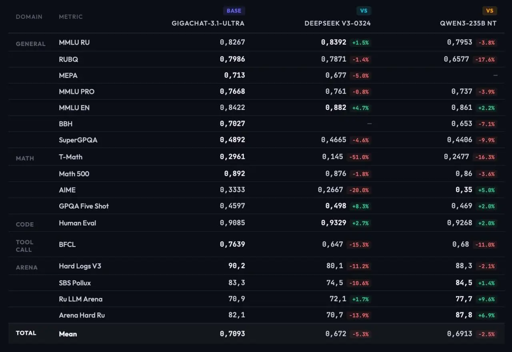
Task: Click the Hard Logs V3 metric name
Action: coord(80,266)
